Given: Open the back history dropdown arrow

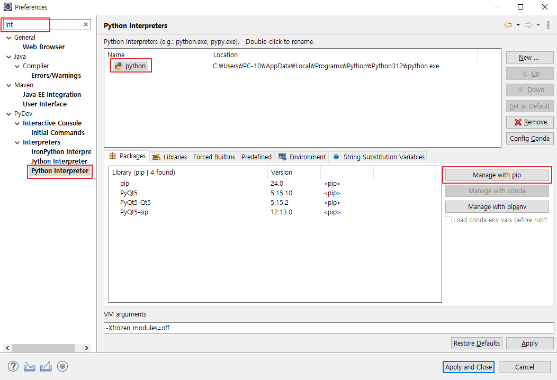Looking at the screenshot, I should [518, 25].
